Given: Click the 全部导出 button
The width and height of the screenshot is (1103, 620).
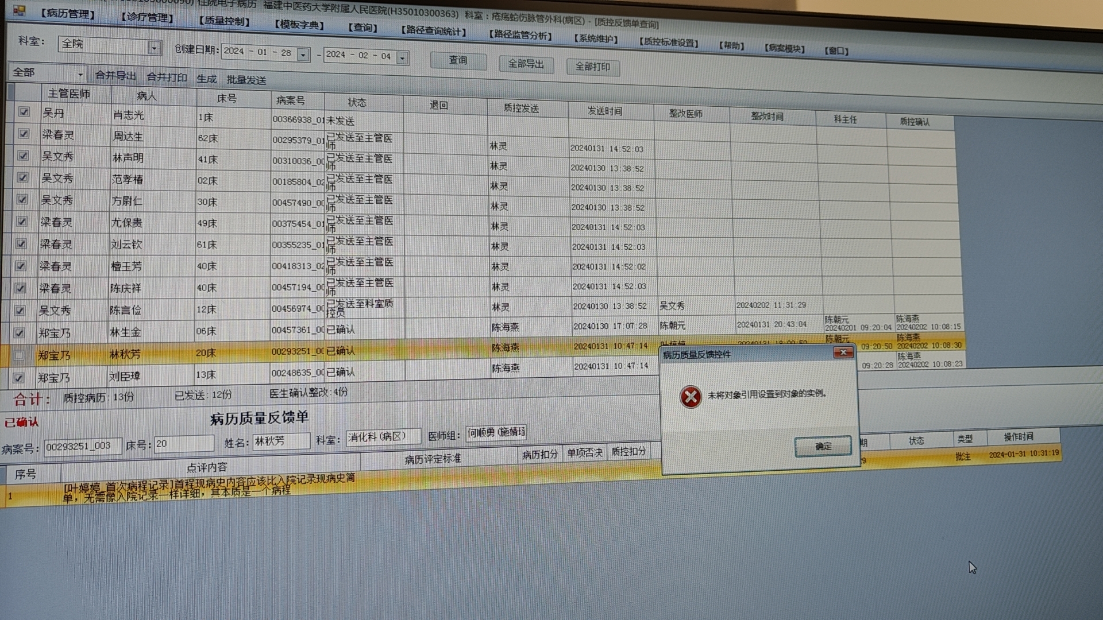Looking at the screenshot, I should coord(526,64).
